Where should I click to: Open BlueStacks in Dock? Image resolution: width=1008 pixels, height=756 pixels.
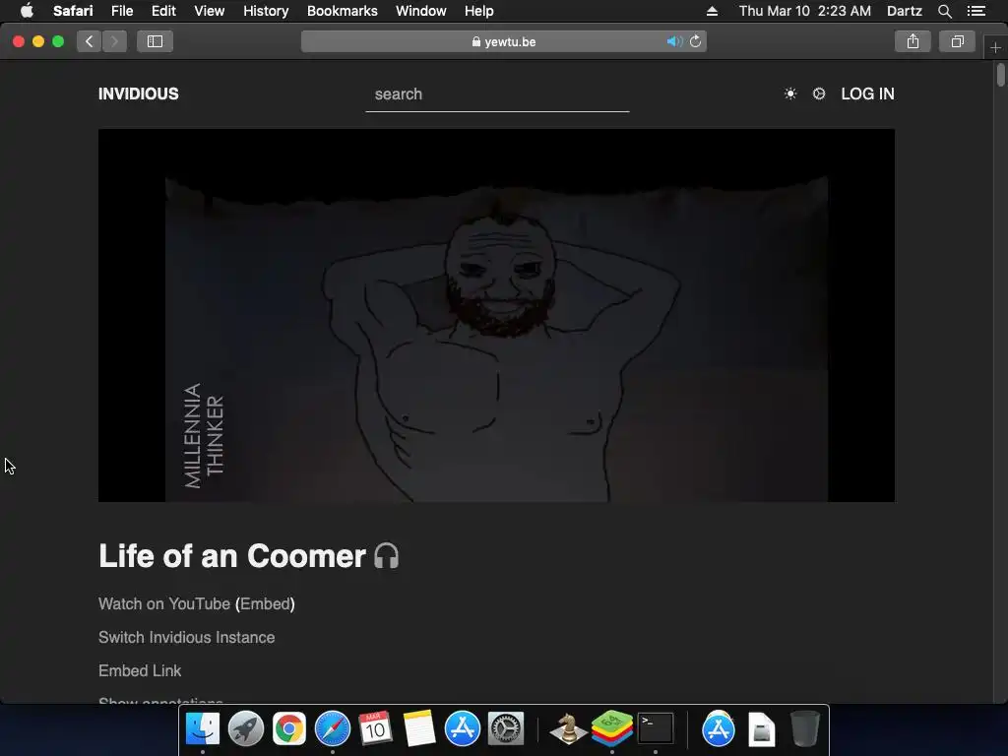pos(612,728)
